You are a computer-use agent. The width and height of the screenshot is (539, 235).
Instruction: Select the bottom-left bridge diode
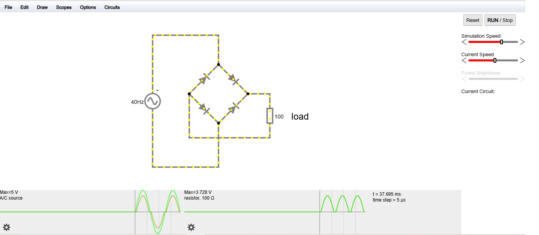[204, 109]
